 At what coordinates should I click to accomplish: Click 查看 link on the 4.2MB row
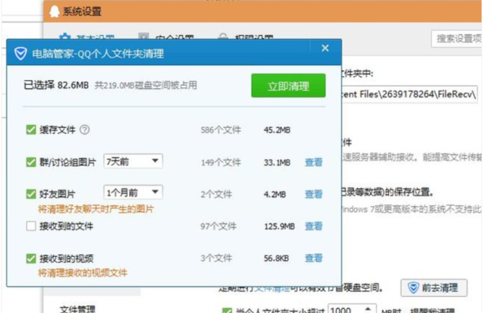[x=313, y=194]
